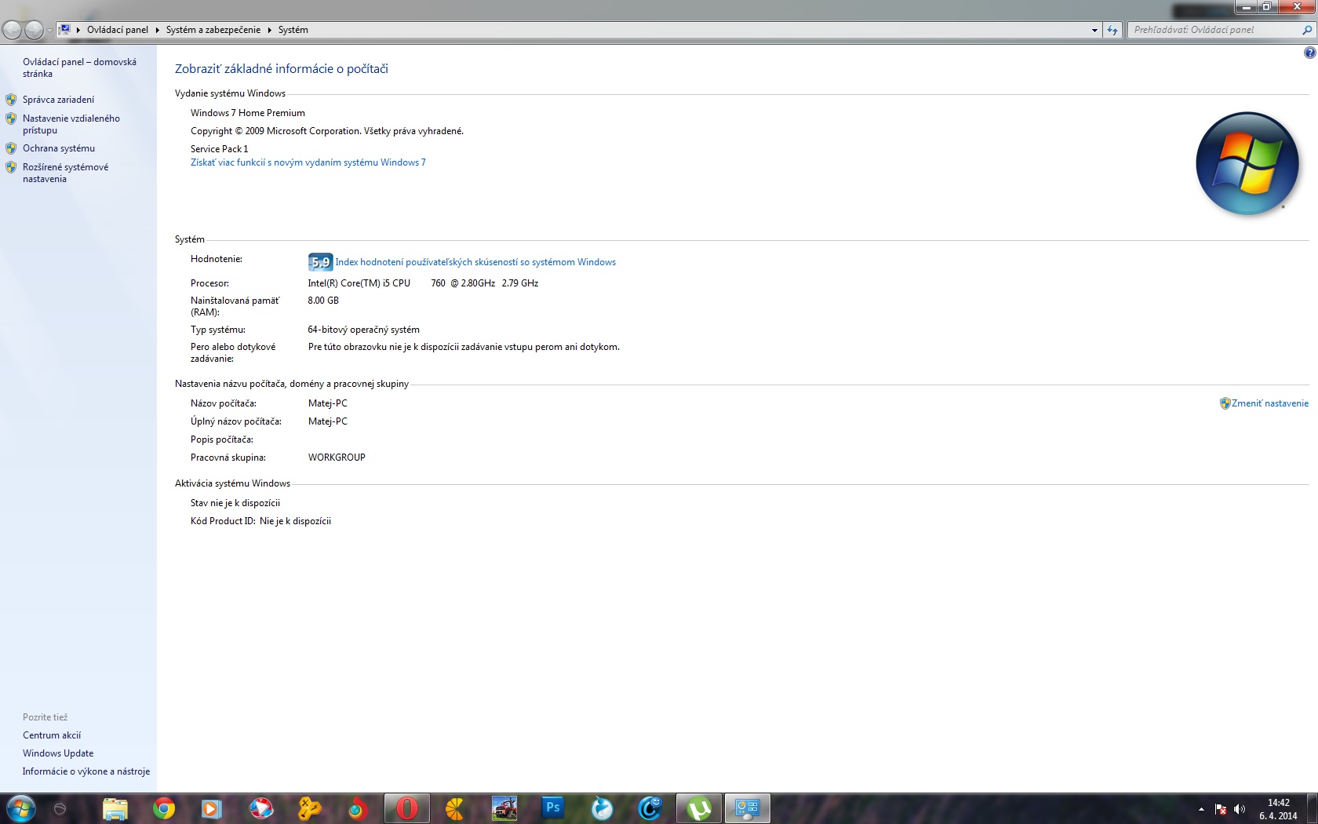Screen dimensions: 1318x824
Task: Click the Control Panel icon in address bar
Action: tap(65, 29)
